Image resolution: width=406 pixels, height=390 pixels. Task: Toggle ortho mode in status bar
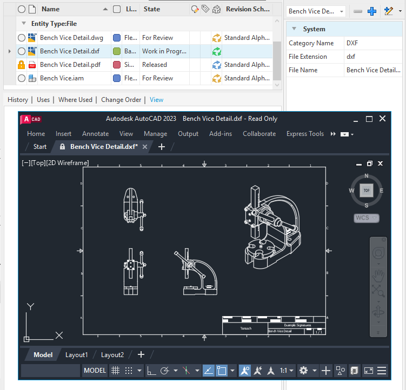pos(151,371)
